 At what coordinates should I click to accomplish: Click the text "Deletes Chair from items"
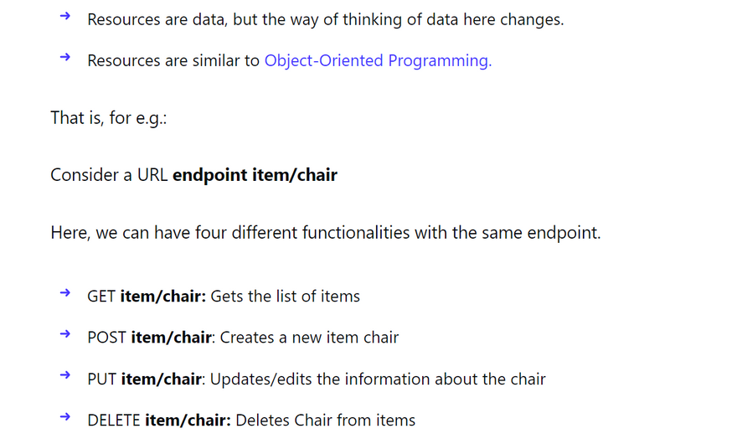click(326, 421)
